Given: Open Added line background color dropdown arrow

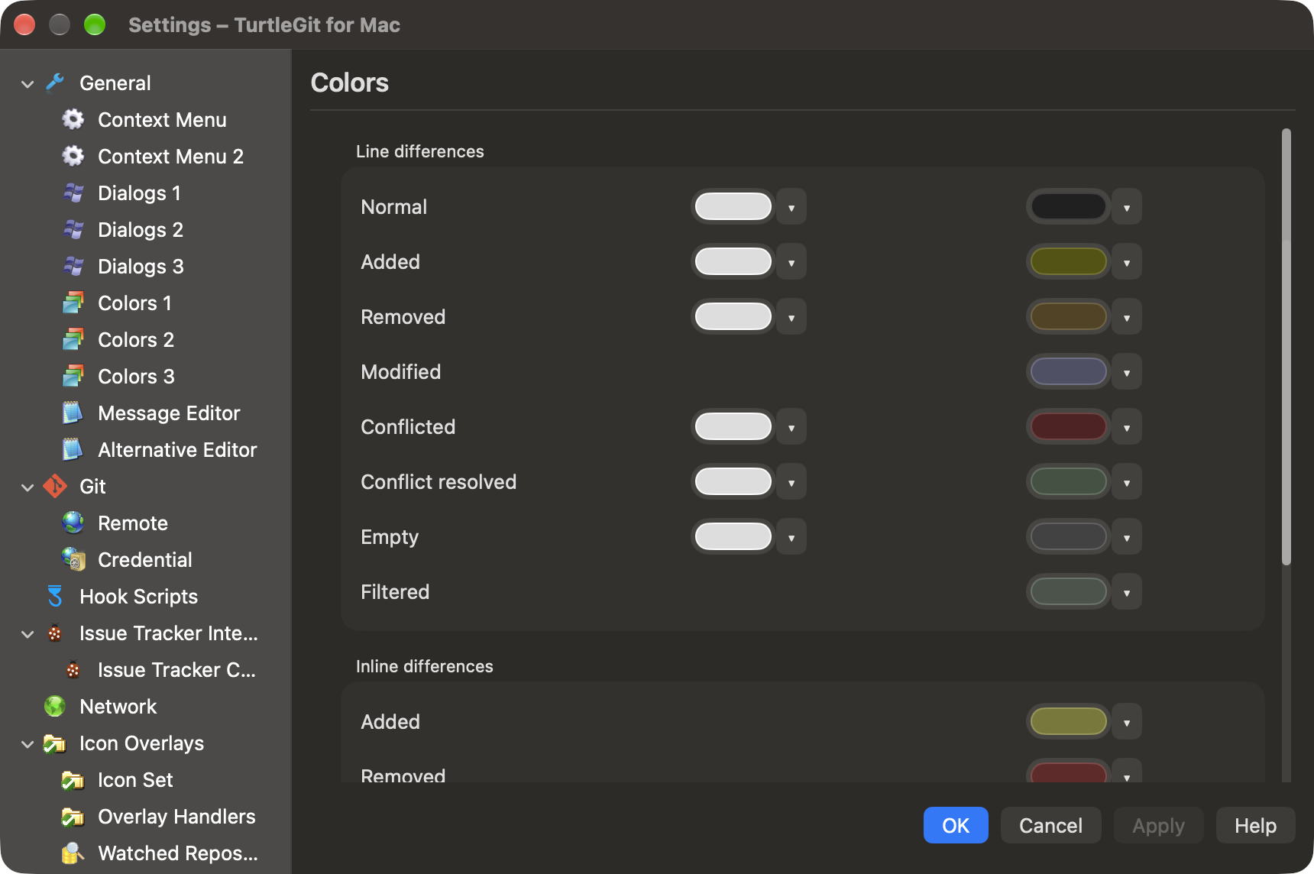Looking at the screenshot, I should (x=1127, y=262).
